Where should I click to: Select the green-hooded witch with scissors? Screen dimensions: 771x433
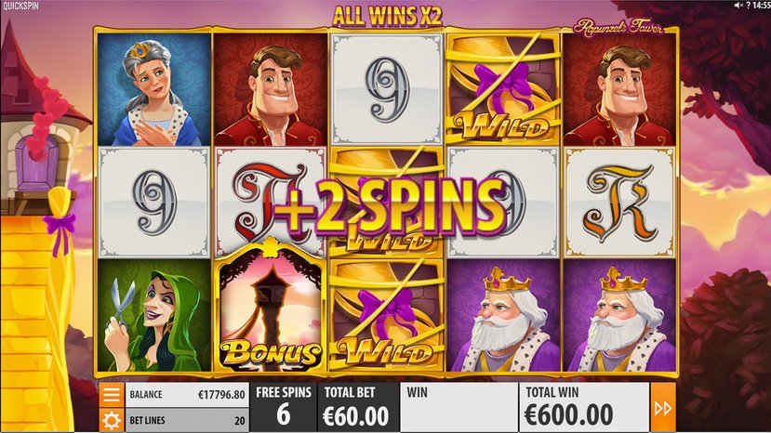tap(154, 315)
